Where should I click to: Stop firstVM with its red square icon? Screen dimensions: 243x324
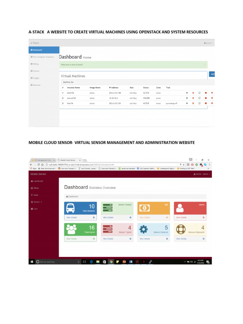(206, 103)
